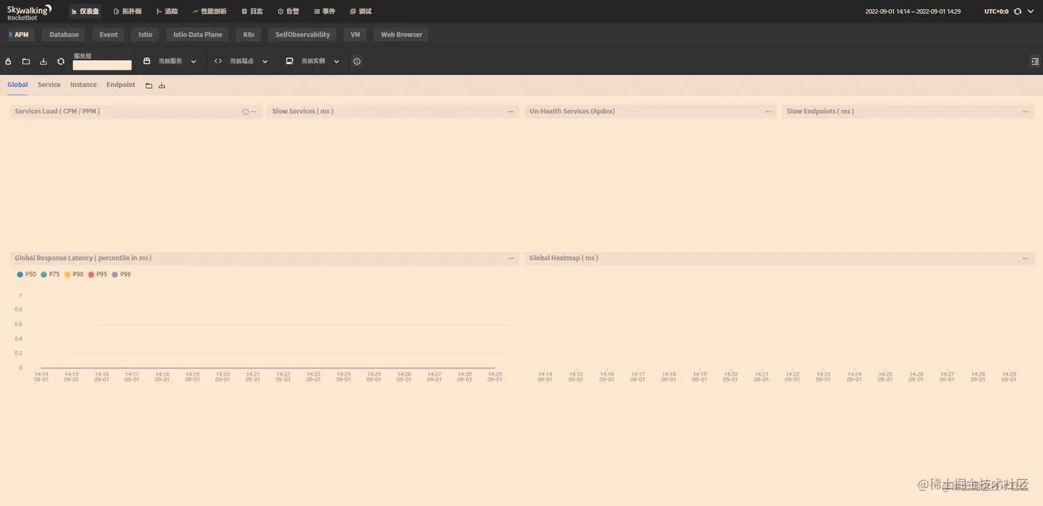The image size is (1043, 506).
Task: Select the K8s dashboard tab
Action: [249, 34]
